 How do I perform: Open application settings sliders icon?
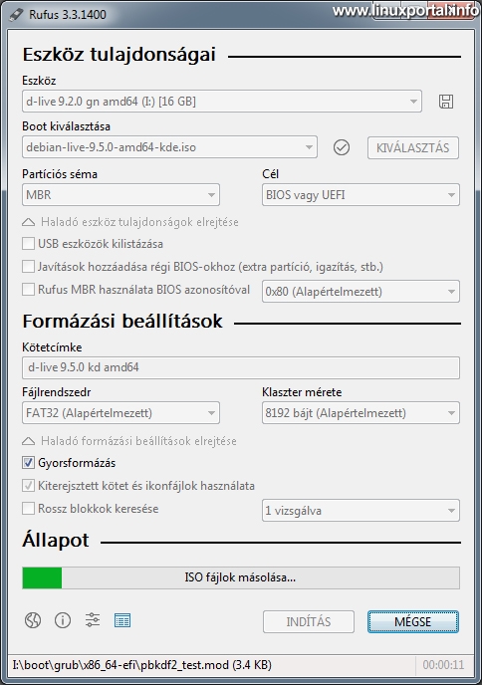click(93, 620)
